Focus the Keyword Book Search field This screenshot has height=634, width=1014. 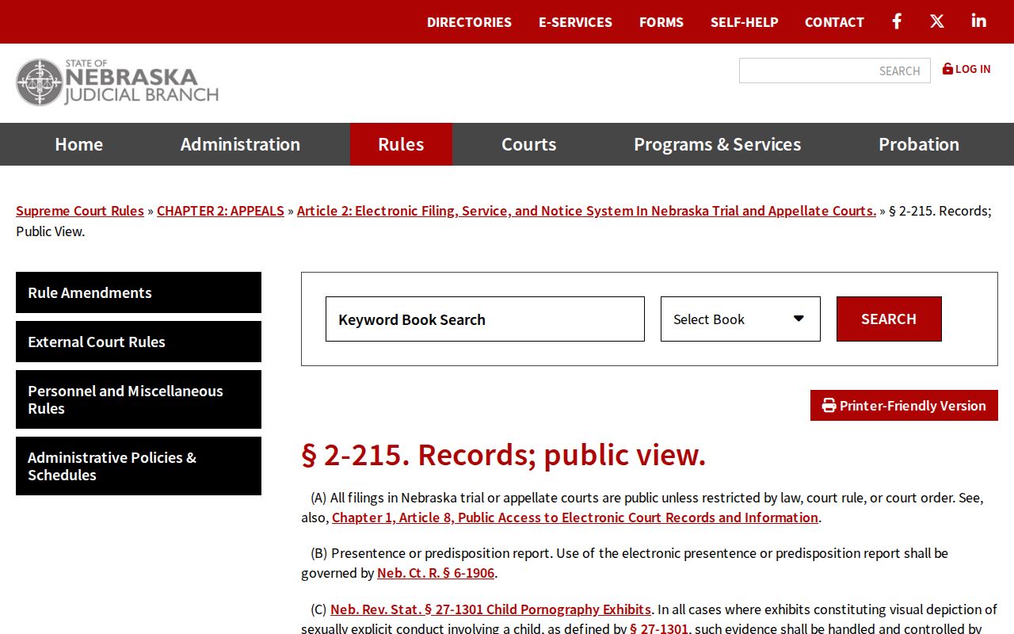[x=485, y=319]
